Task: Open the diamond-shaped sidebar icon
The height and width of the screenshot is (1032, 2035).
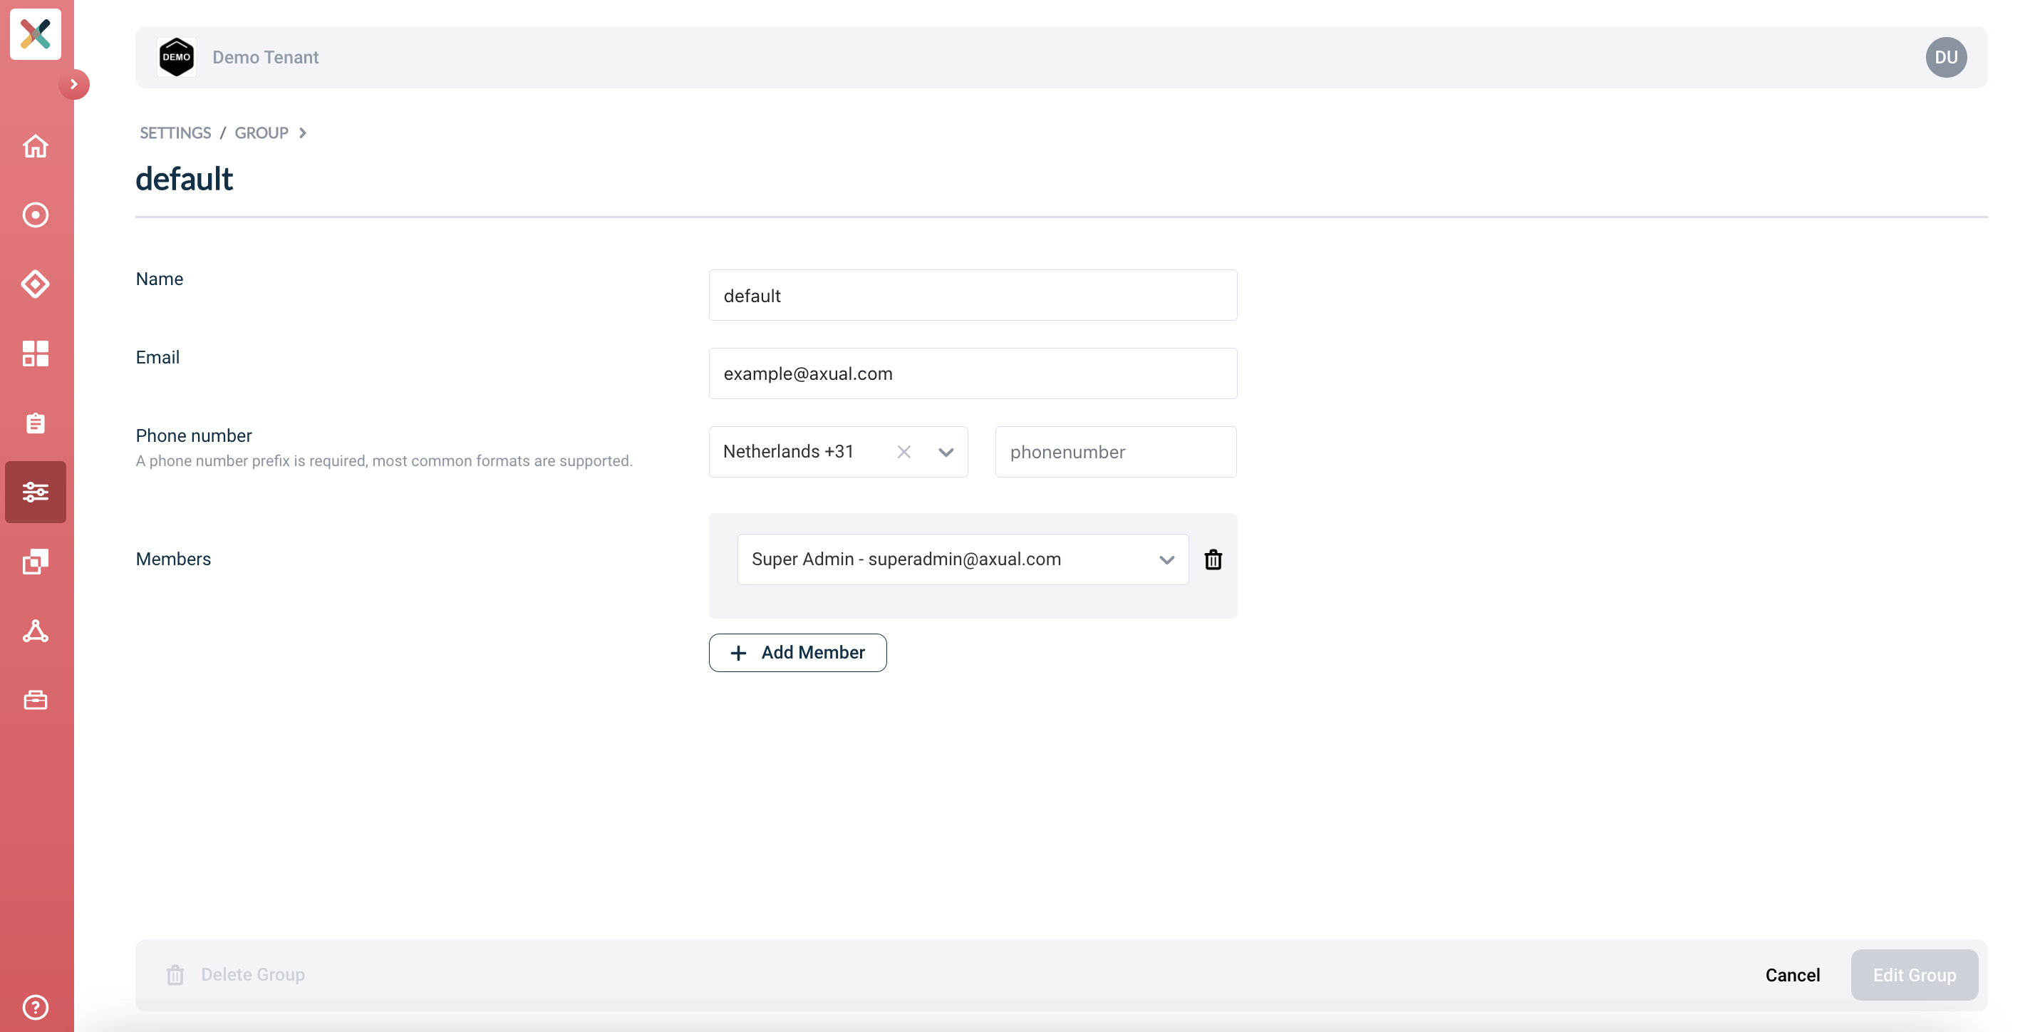Action: (36, 284)
